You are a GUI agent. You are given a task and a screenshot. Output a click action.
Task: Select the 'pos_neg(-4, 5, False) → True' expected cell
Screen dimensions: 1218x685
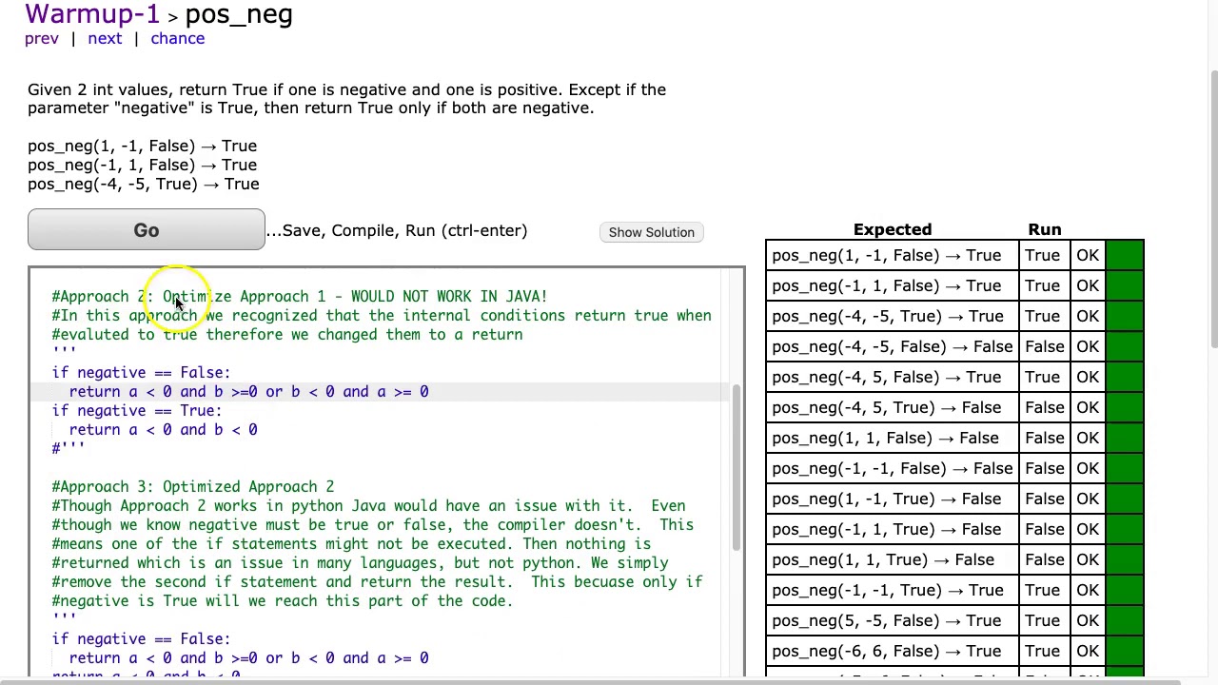892,377
